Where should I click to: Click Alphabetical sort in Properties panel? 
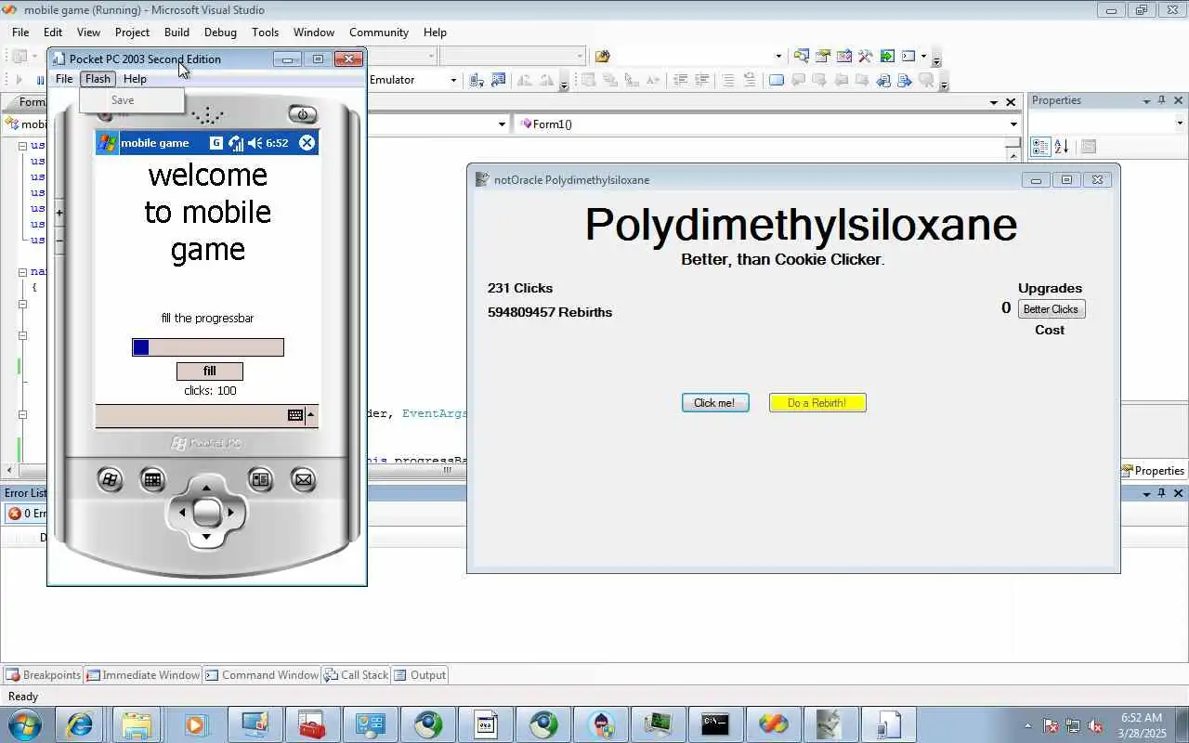[1062, 147]
